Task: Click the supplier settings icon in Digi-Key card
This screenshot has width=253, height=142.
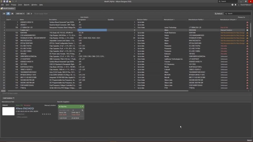Action: tap(82, 110)
